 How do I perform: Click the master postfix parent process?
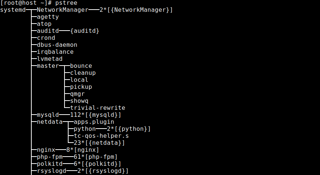click(48, 66)
